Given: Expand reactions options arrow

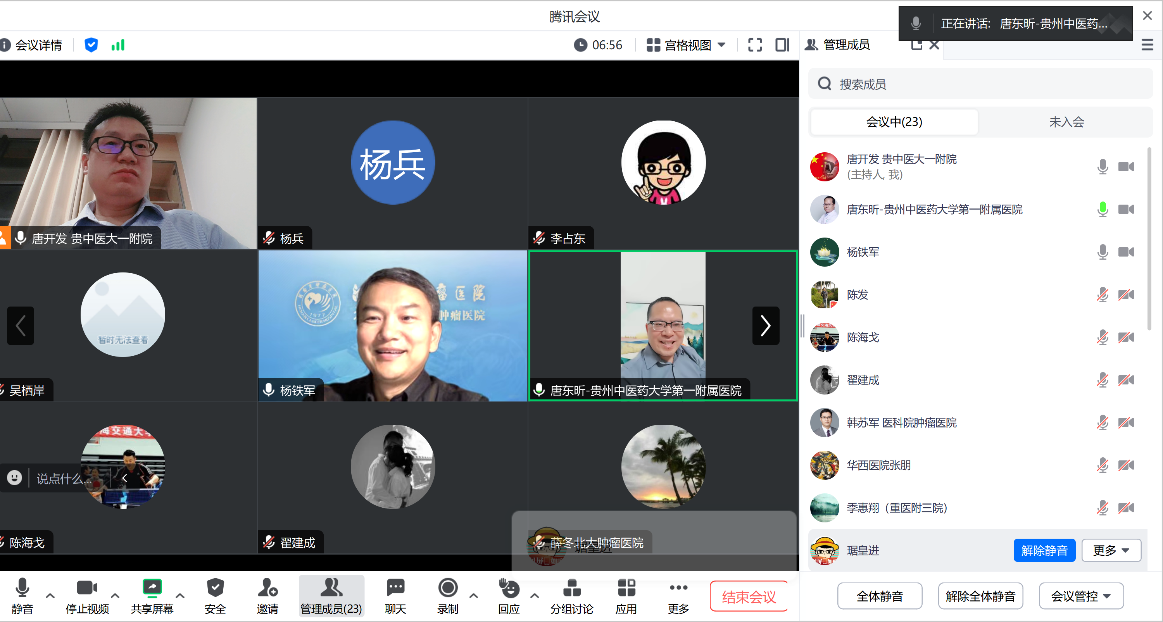Looking at the screenshot, I should coord(535,596).
